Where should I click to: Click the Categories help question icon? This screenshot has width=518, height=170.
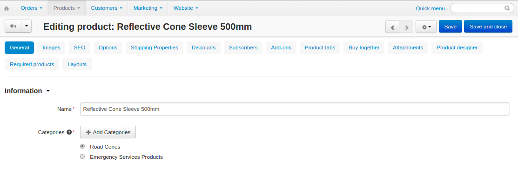pos(69,132)
